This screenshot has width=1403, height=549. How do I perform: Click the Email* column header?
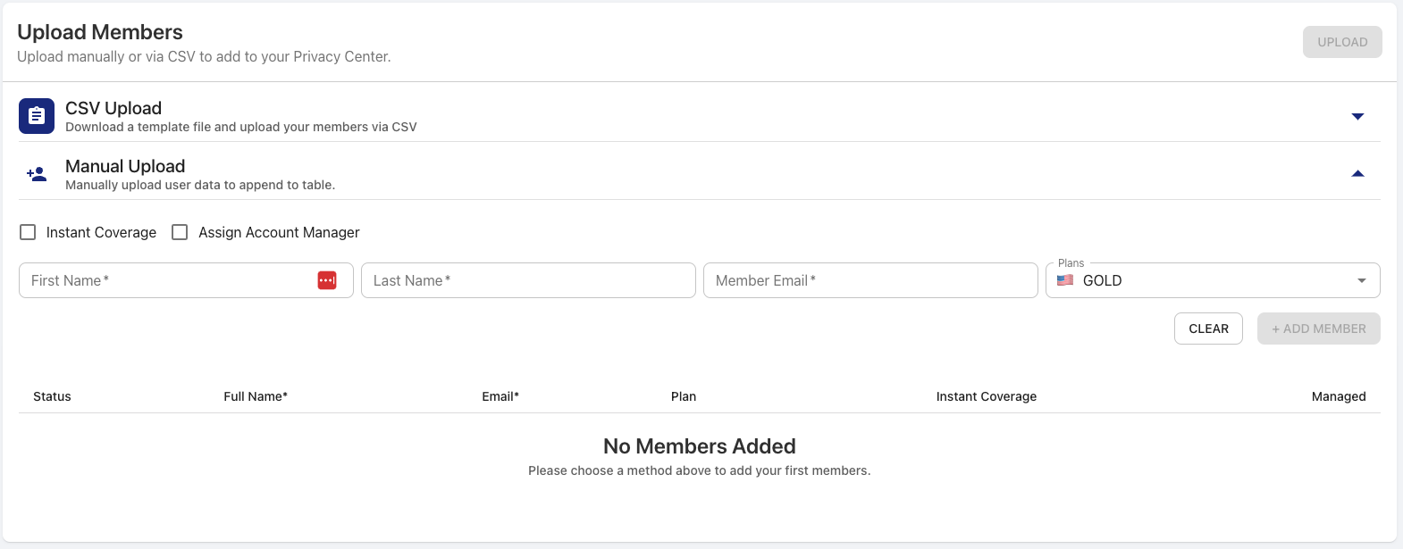click(500, 396)
